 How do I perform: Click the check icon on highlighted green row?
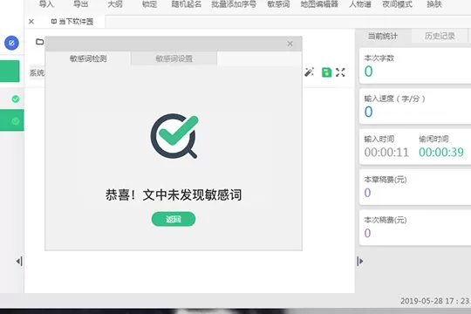(16, 121)
